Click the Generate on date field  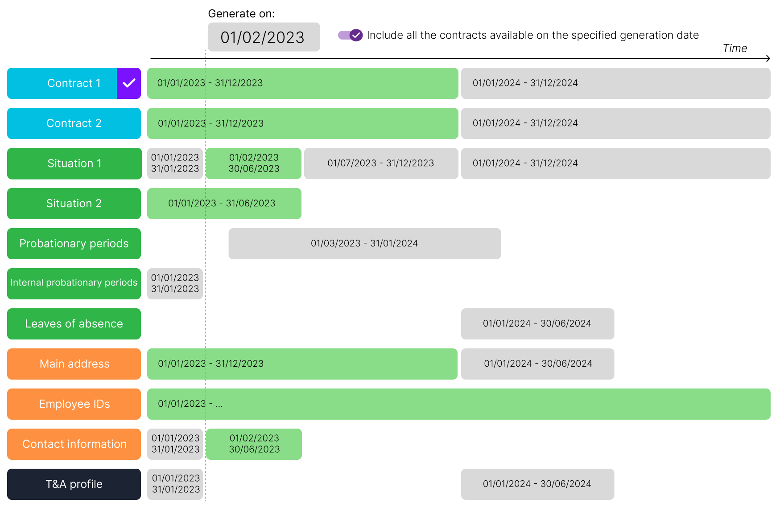coord(264,37)
